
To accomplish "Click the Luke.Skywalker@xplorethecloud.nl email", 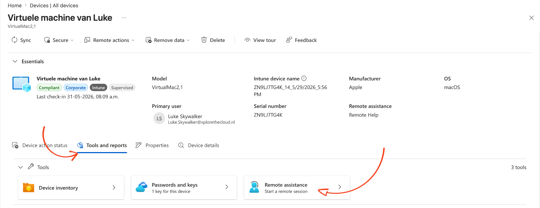I will point(201,122).
